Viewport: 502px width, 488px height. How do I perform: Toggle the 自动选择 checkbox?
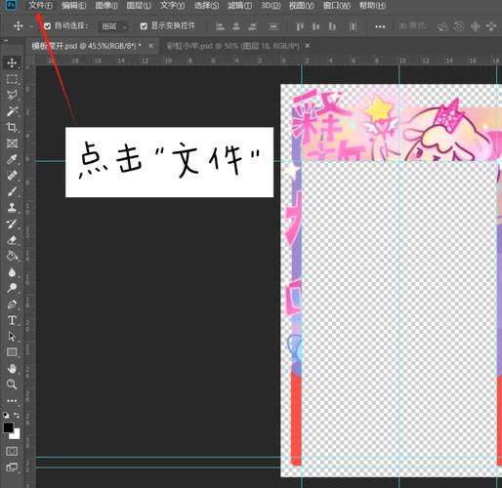click(48, 26)
